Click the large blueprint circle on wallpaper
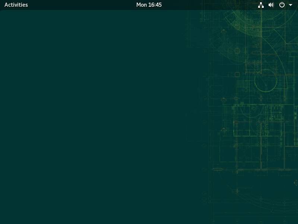 coord(266,80)
